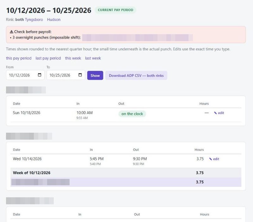Filter rink to Hudson
253x222 pixels.
[x=54, y=20]
